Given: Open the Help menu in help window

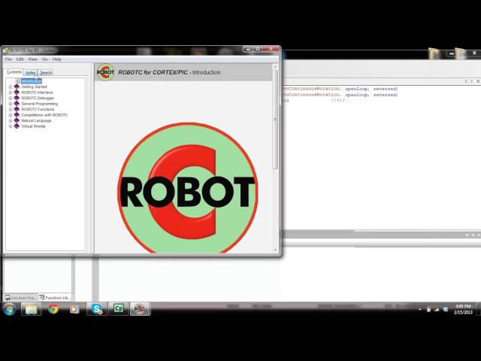Looking at the screenshot, I should coord(57,59).
